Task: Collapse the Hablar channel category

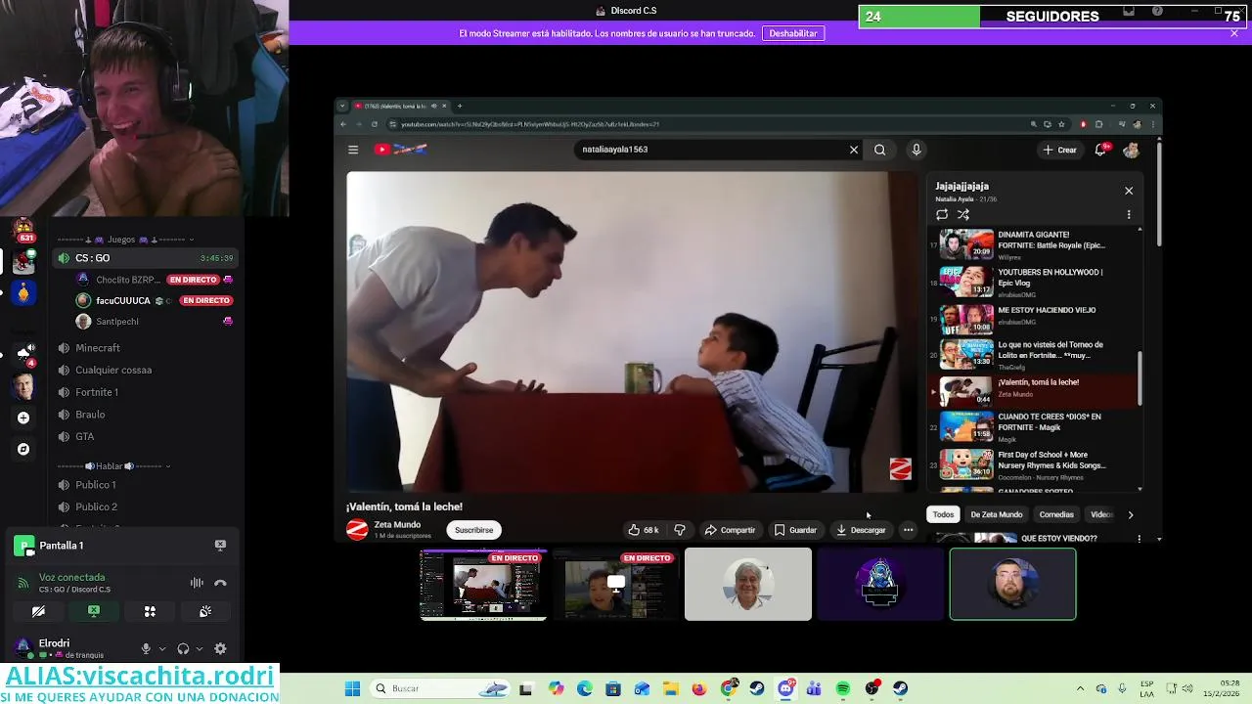Action: pos(113,466)
